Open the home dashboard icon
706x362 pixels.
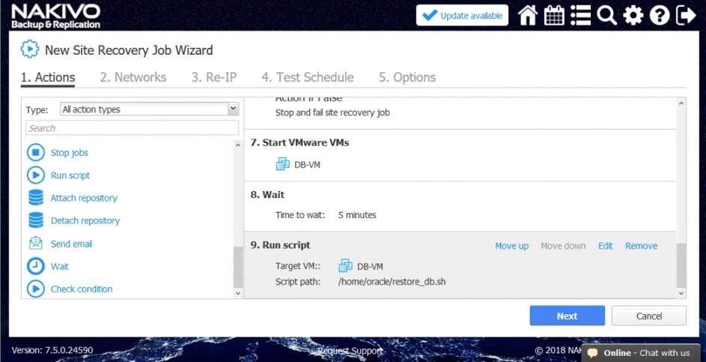(x=528, y=15)
